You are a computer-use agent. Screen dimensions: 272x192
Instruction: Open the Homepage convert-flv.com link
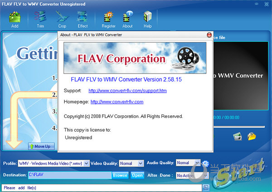[x=117, y=102]
